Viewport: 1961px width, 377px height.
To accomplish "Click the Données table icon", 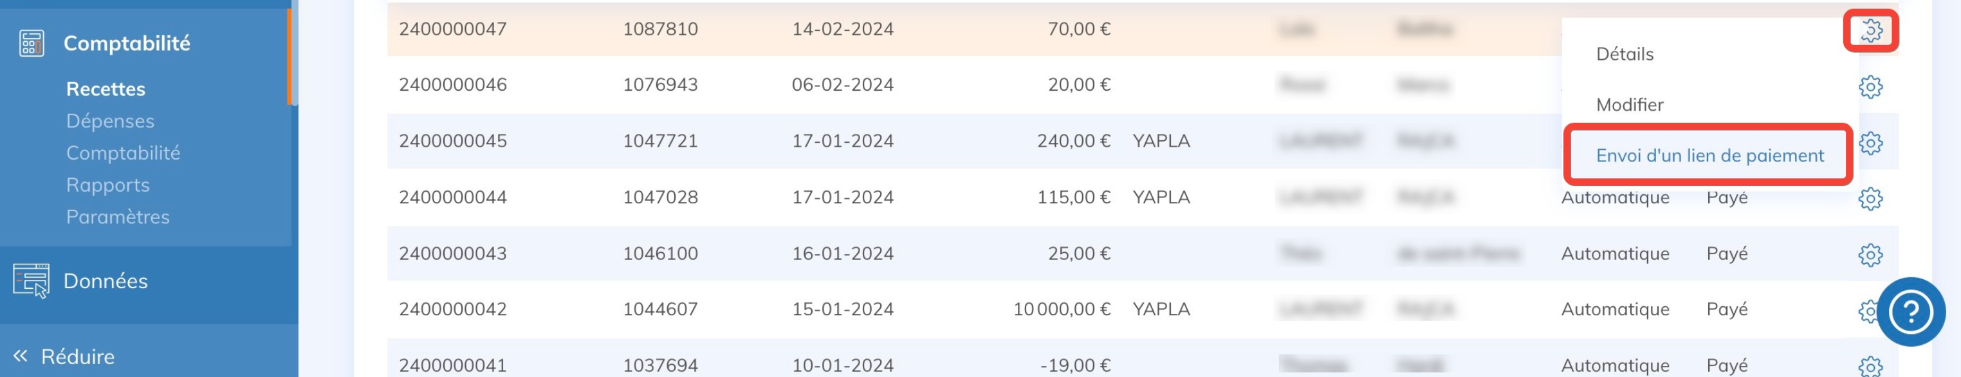I will 32,280.
